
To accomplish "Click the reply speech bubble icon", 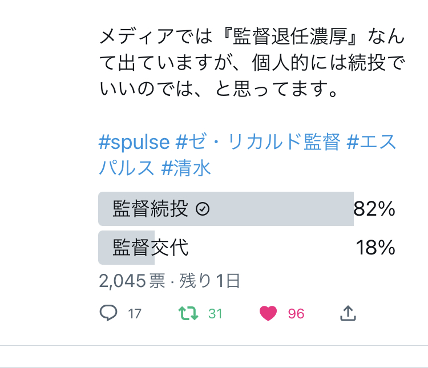I will 108,313.
